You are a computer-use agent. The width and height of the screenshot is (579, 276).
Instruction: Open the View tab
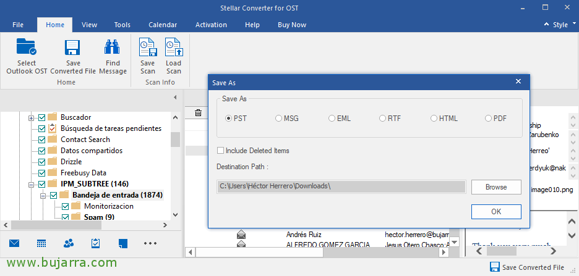[x=89, y=25]
